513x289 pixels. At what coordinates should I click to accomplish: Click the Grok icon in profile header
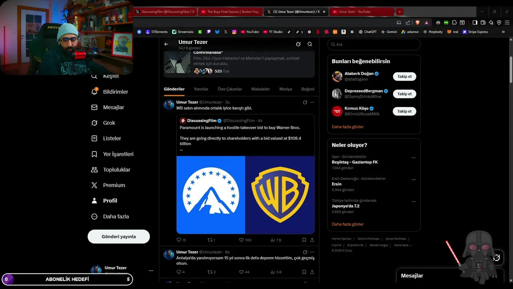tap(298, 44)
